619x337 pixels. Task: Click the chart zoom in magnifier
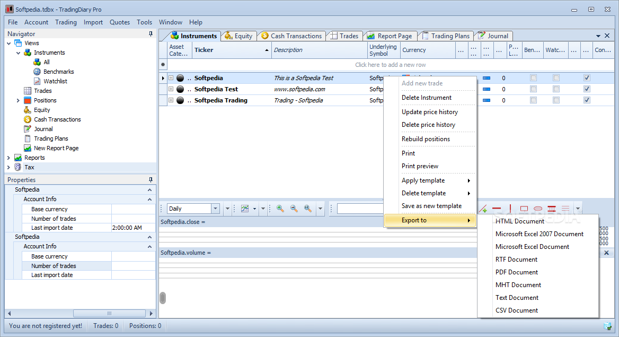pos(280,209)
